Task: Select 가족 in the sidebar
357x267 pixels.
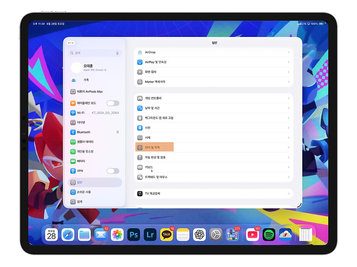Action: tap(95, 80)
